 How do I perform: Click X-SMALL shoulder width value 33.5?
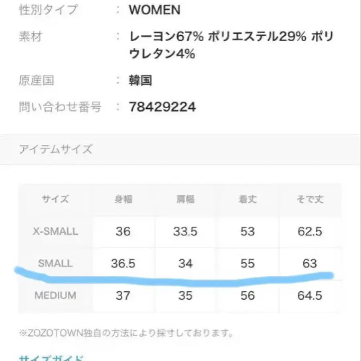pos(185,231)
